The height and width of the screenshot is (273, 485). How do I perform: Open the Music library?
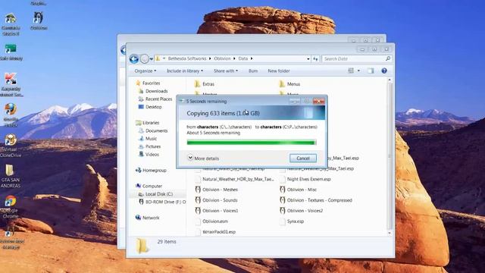click(149, 139)
